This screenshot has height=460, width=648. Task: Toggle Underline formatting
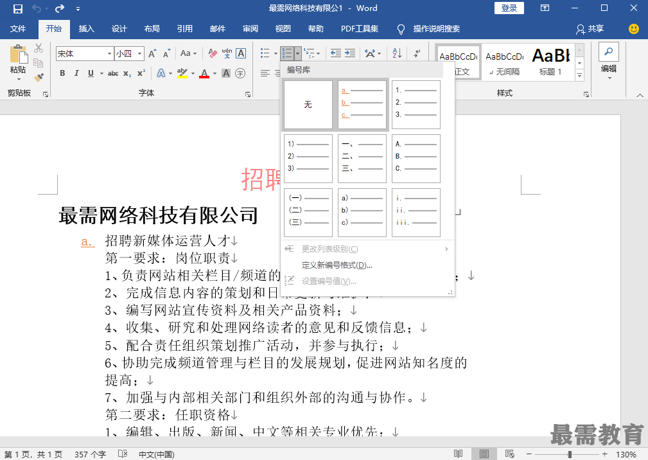(x=91, y=74)
